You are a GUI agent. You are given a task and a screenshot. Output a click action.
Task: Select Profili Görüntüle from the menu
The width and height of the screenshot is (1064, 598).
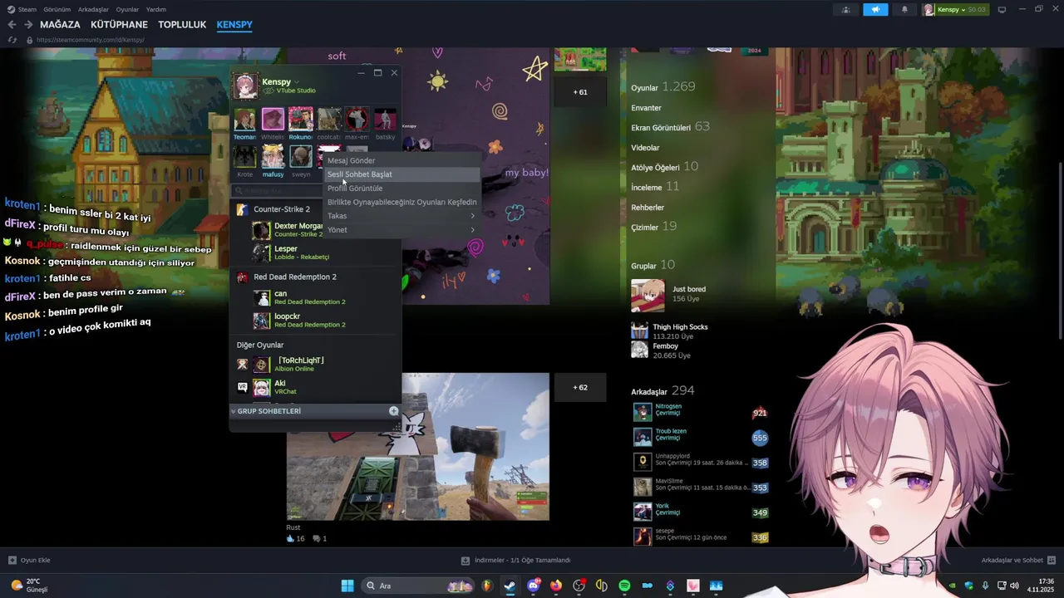coord(401,189)
